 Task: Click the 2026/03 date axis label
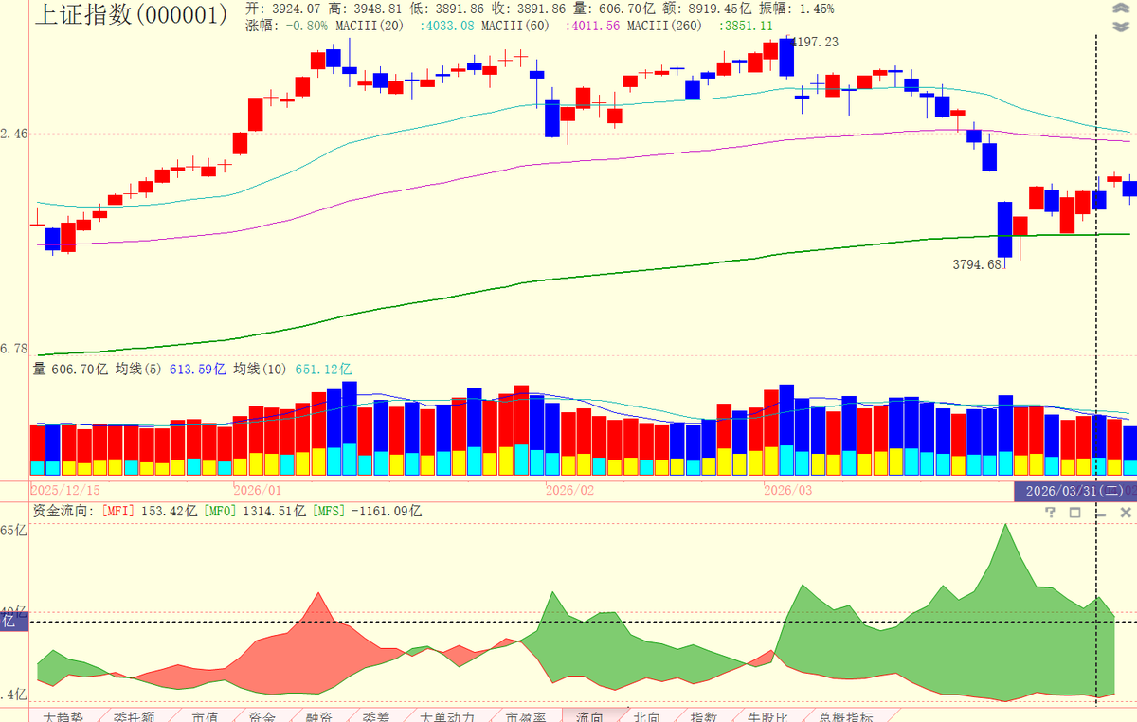(x=788, y=491)
